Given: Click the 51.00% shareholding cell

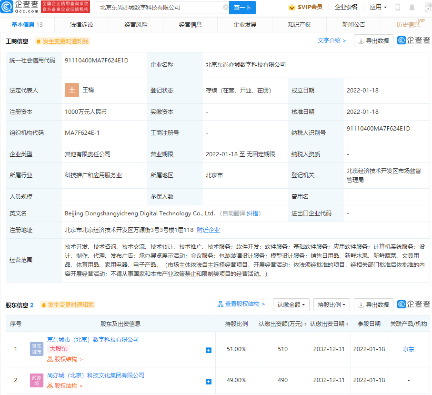Looking at the screenshot, I should [236, 349].
